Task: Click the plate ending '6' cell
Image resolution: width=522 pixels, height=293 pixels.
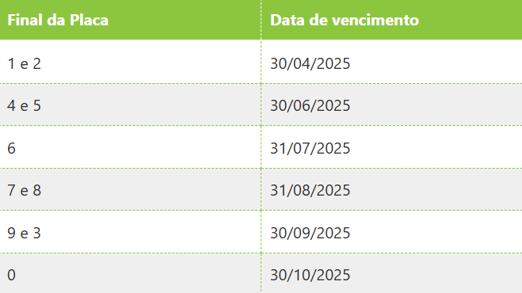Action: (x=130, y=146)
